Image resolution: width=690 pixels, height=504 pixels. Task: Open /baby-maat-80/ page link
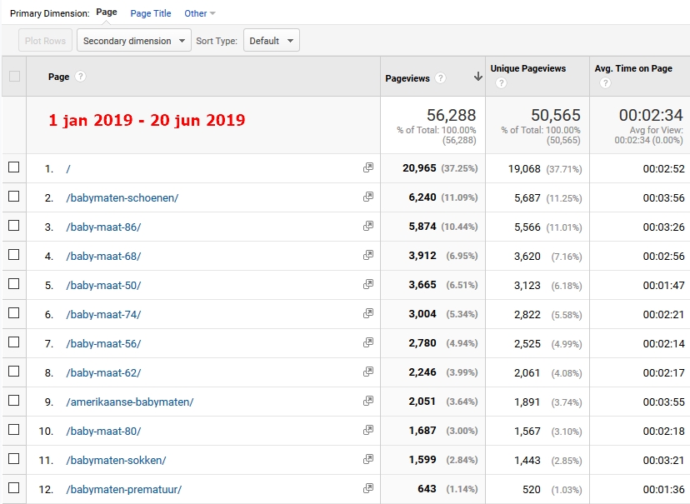[x=103, y=431]
